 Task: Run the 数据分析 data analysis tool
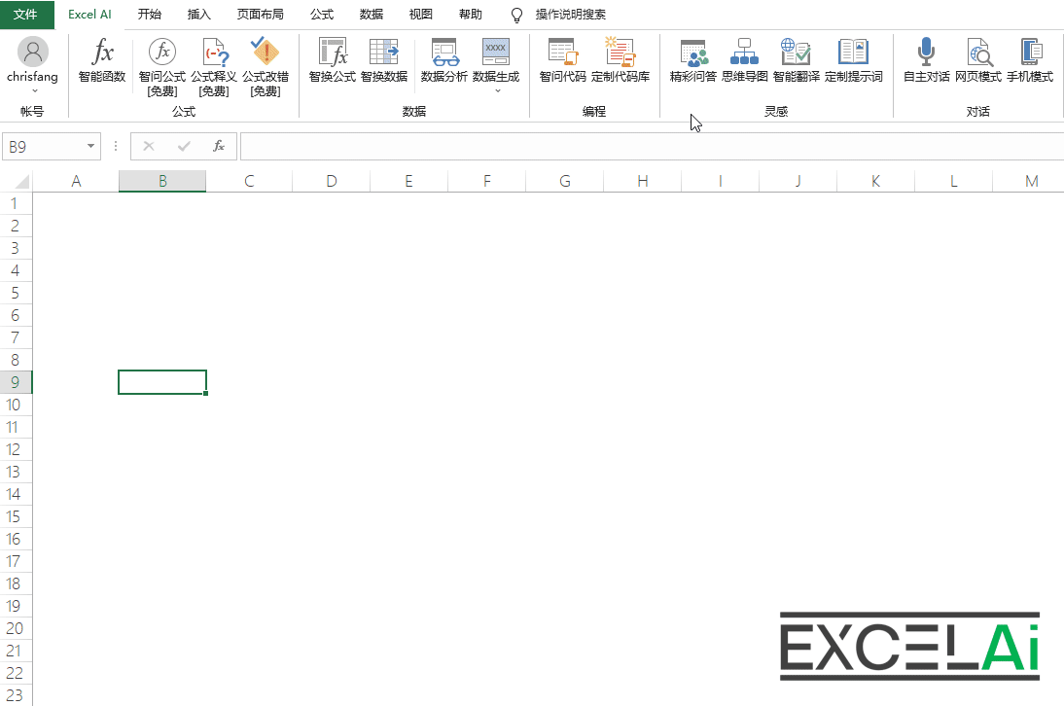(x=444, y=61)
